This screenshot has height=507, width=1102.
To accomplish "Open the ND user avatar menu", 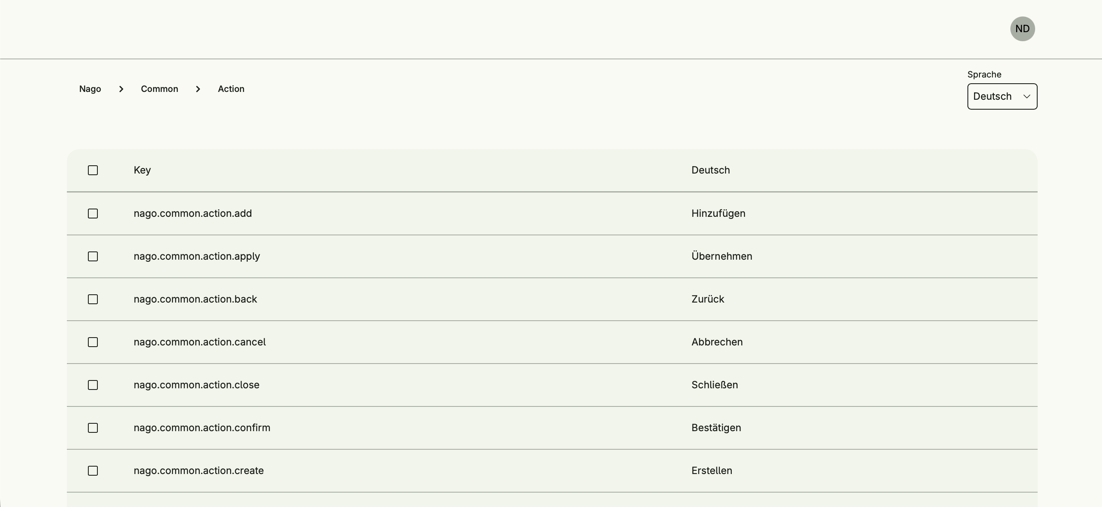I will click(1022, 29).
